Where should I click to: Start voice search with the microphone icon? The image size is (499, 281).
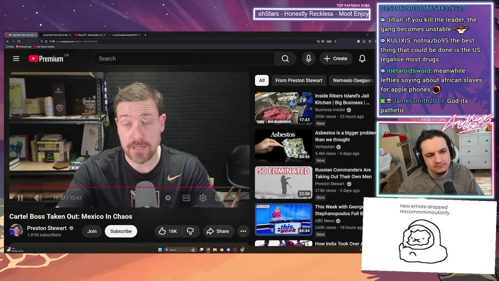pyautogui.click(x=308, y=59)
